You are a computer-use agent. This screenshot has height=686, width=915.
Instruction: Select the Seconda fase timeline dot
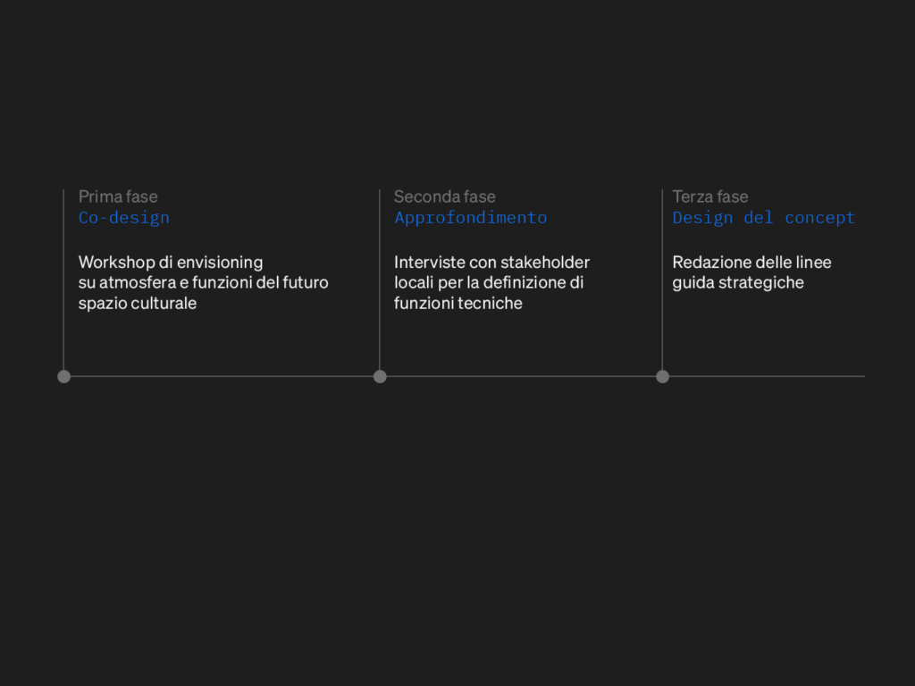click(x=380, y=376)
